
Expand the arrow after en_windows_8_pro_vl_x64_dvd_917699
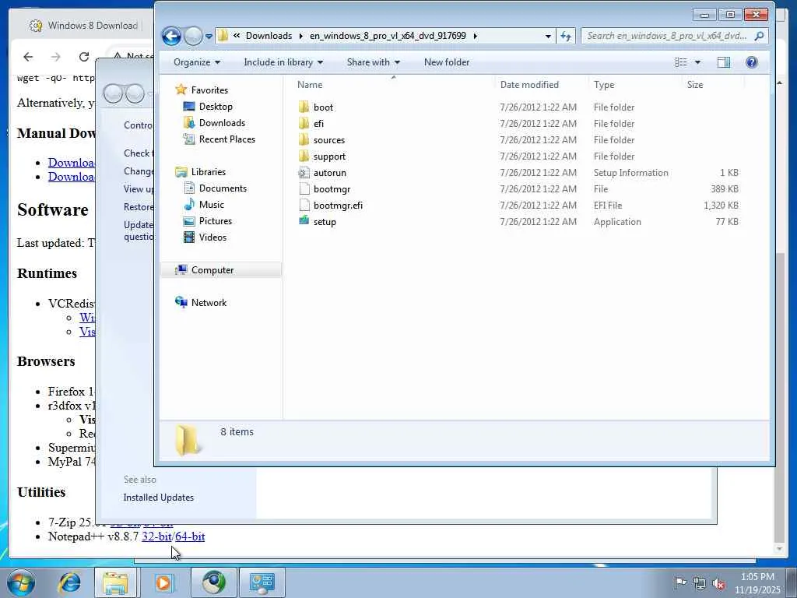coord(476,36)
